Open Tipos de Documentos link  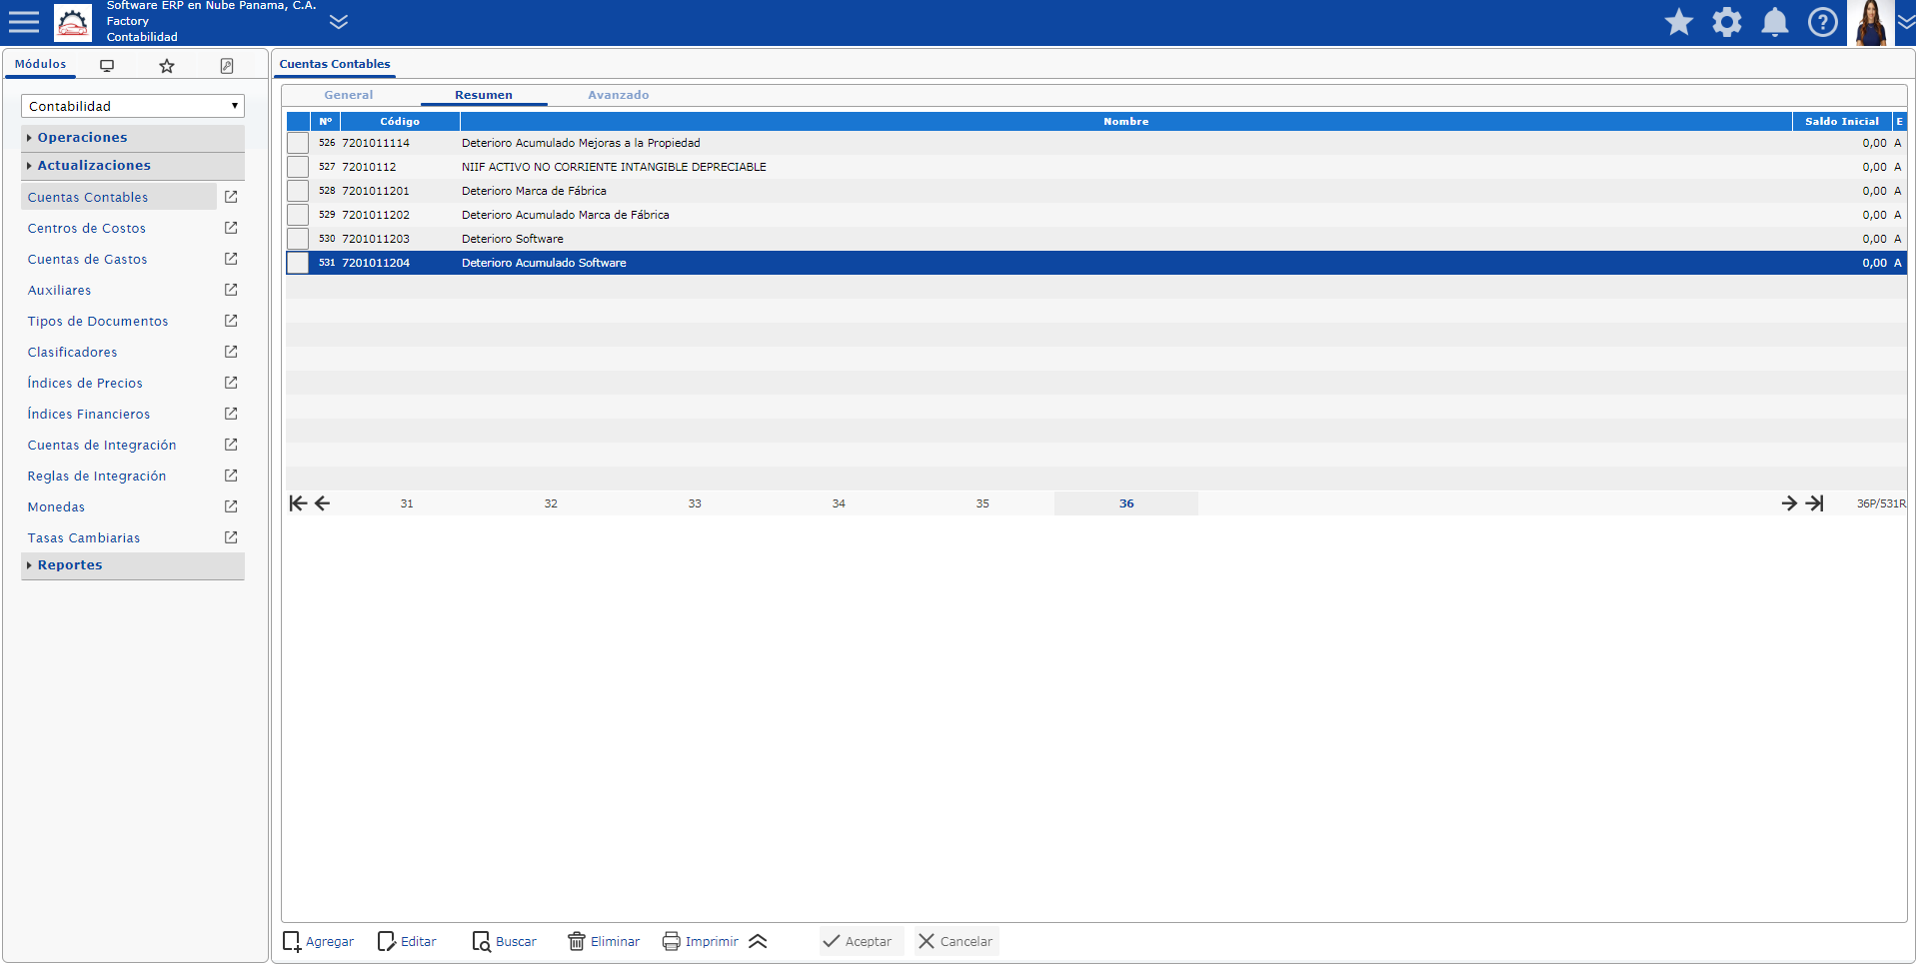(x=98, y=322)
